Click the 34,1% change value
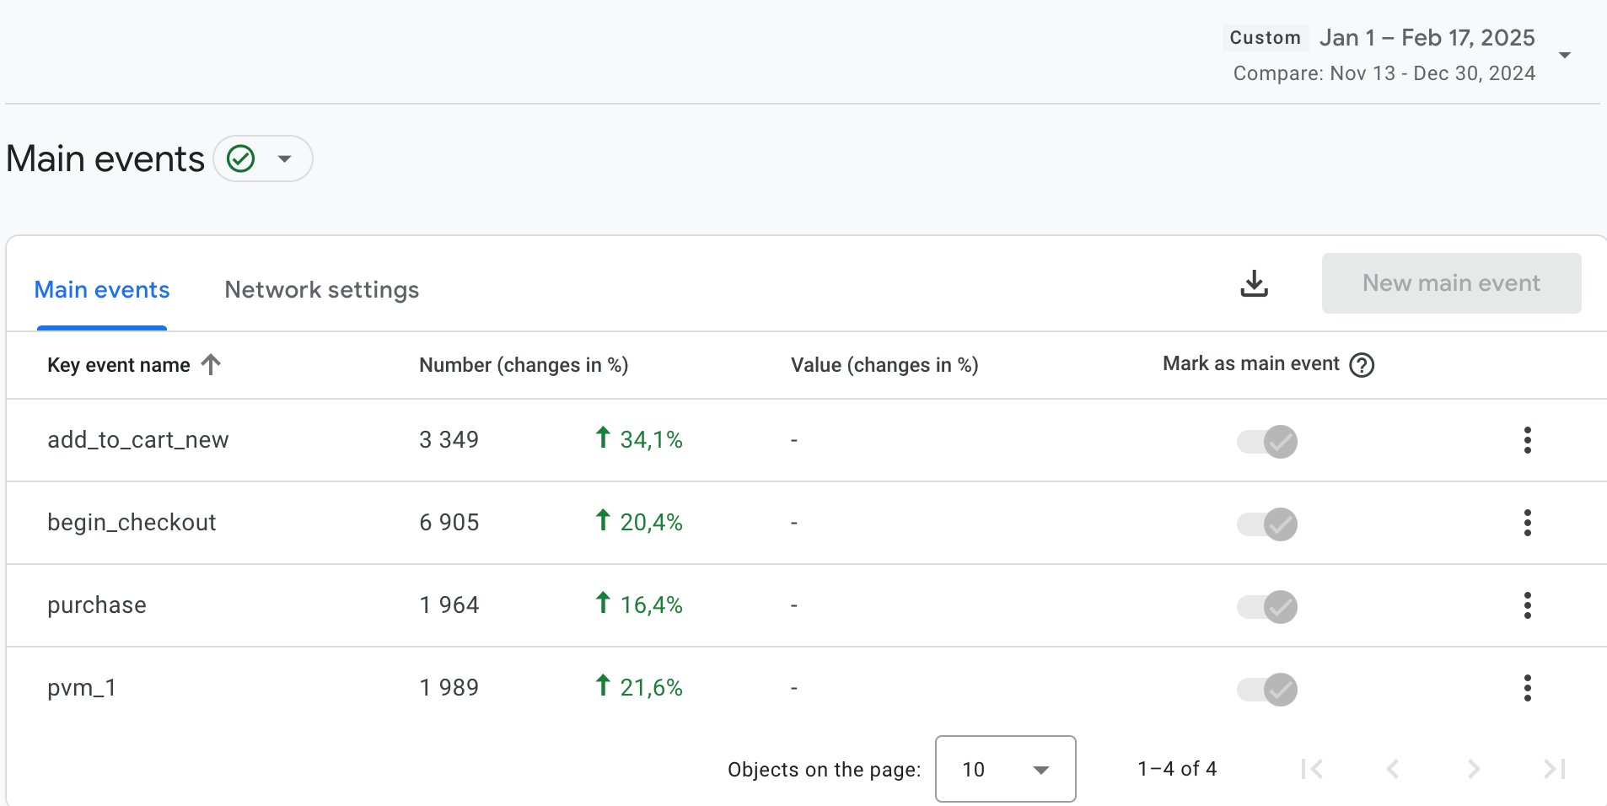This screenshot has width=1607, height=806. pyautogui.click(x=651, y=440)
